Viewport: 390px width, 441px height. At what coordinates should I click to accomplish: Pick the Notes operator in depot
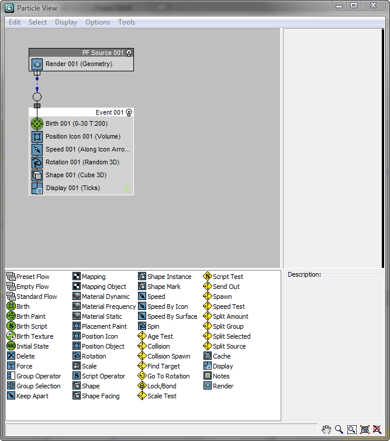216,376
